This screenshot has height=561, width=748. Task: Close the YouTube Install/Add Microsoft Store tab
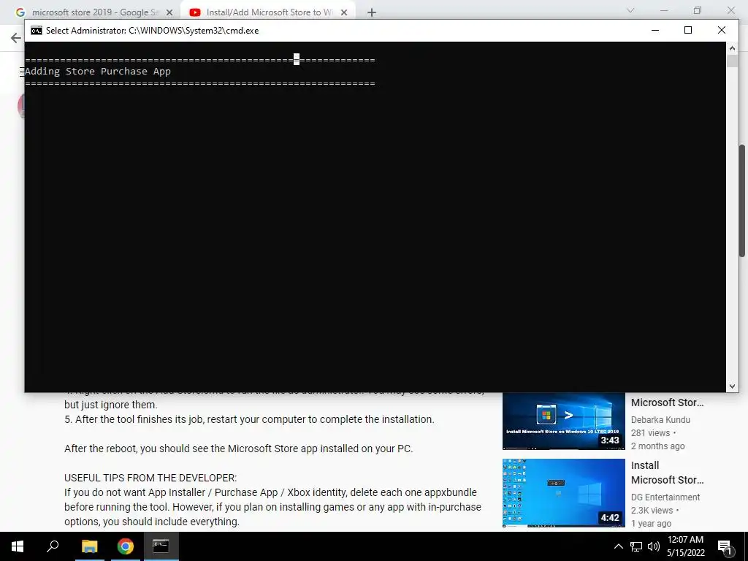pyautogui.click(x=344, y=12)
